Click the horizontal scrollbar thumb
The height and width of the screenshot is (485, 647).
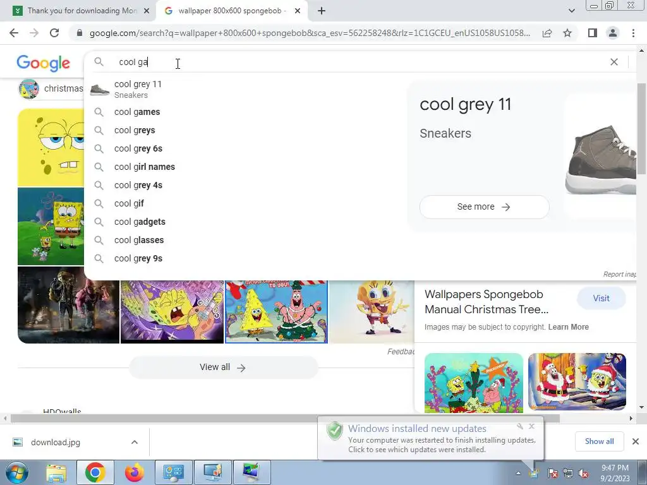[x=285, y=419]
